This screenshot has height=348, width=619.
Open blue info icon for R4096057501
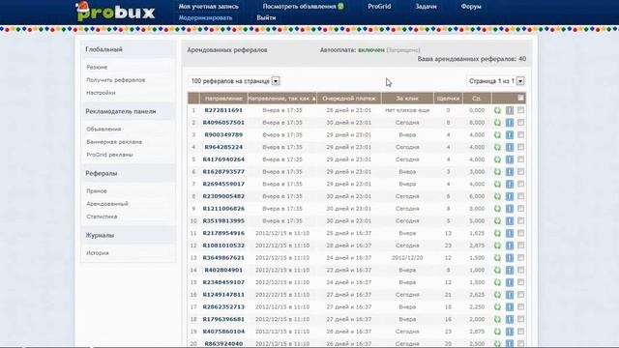coord(510,123)
